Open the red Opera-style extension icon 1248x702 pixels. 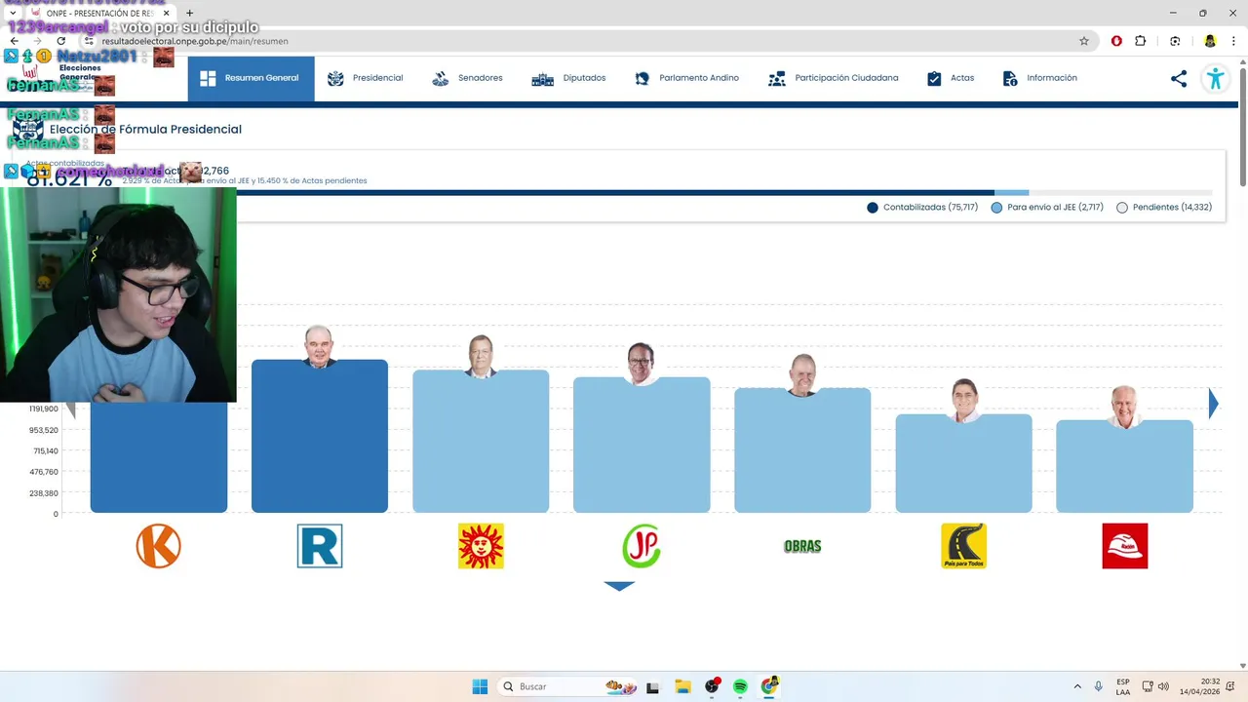pyautogui.click(x=1116, y=41)
